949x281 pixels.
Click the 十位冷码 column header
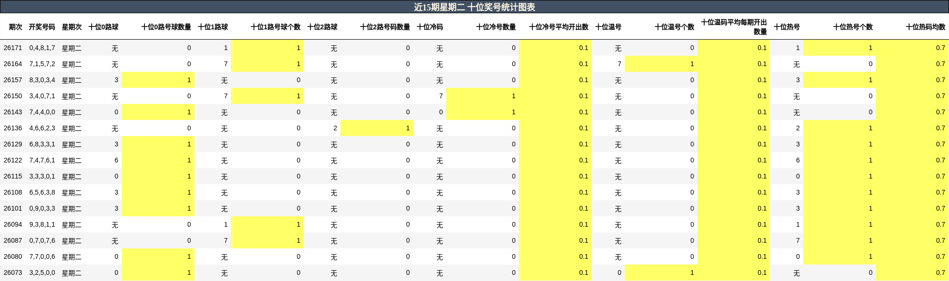click(430, 27)
